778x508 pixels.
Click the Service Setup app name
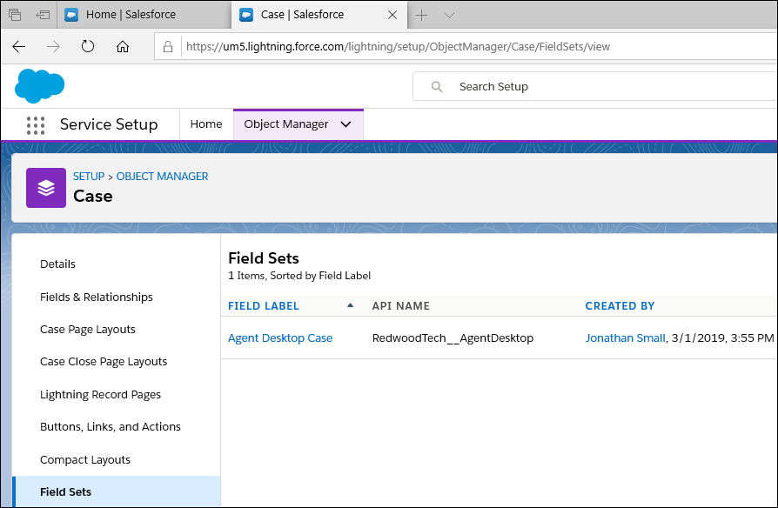[x=109, y=124]
